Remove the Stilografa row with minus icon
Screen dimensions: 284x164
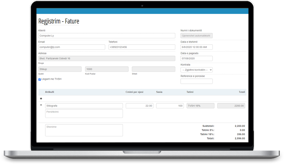41,105
